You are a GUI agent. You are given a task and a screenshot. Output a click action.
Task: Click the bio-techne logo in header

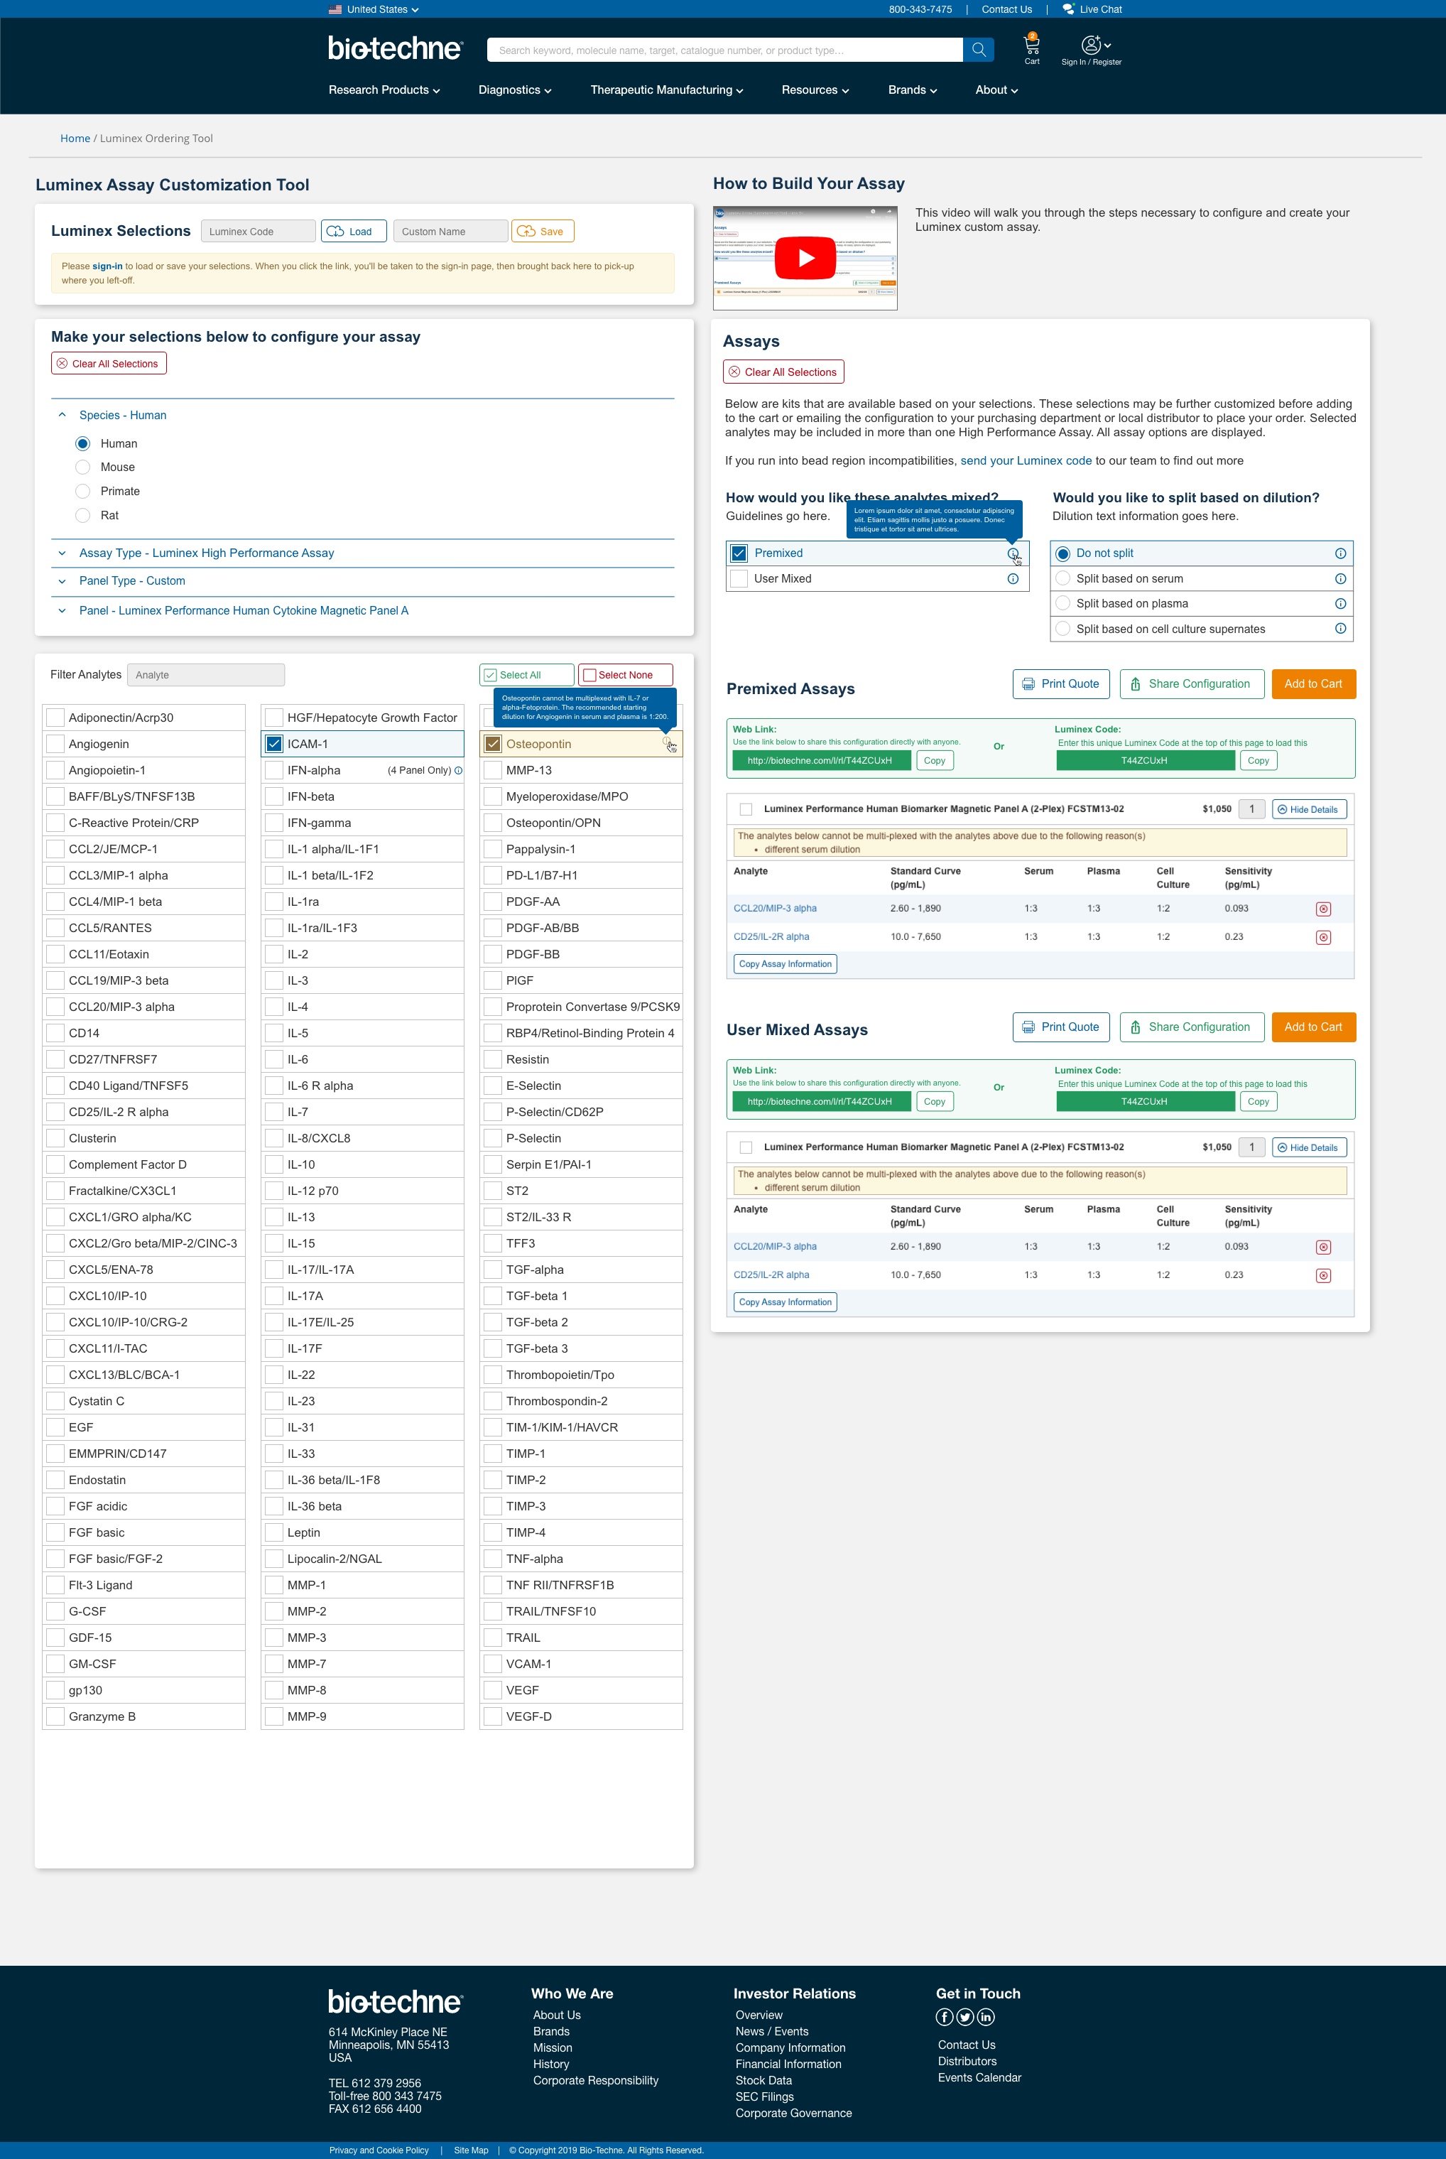click(395, 48)
